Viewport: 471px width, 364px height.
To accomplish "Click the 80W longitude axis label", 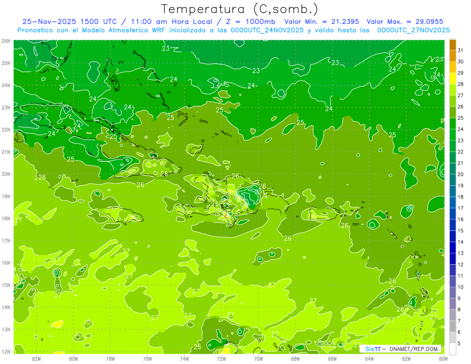I will point(73,359).
